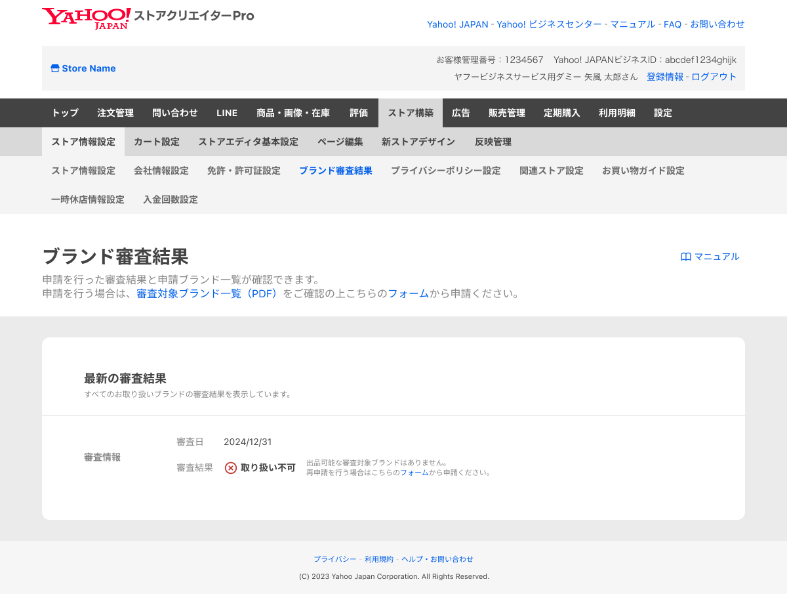Open the 問い合わせ main menu
Image resolution: width=787 pixels, height=594 pixels.
(175, 113)
